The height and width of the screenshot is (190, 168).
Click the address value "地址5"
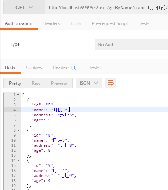pyautogui.click(x=66, y=115)
